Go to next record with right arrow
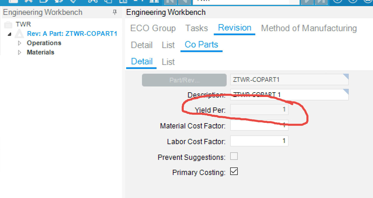Viewport: 373px width, 198px height. pos(307,1)
